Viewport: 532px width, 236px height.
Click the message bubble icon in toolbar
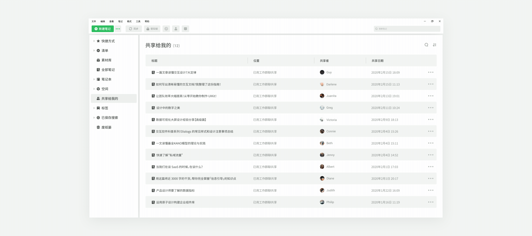(x=185, y=29)
